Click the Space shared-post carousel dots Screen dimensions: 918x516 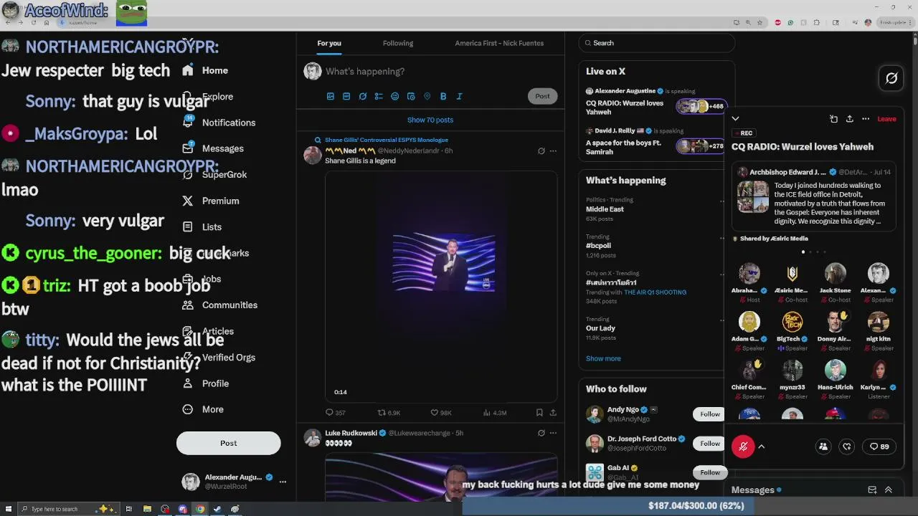(813, 252)
